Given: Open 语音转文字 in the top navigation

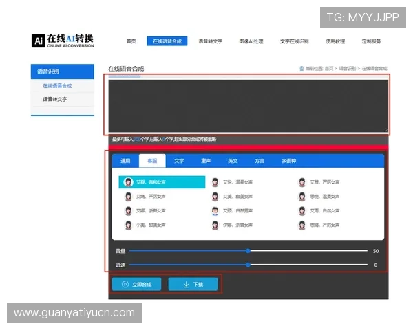Looking at the screenshot, I should point(210,41).
